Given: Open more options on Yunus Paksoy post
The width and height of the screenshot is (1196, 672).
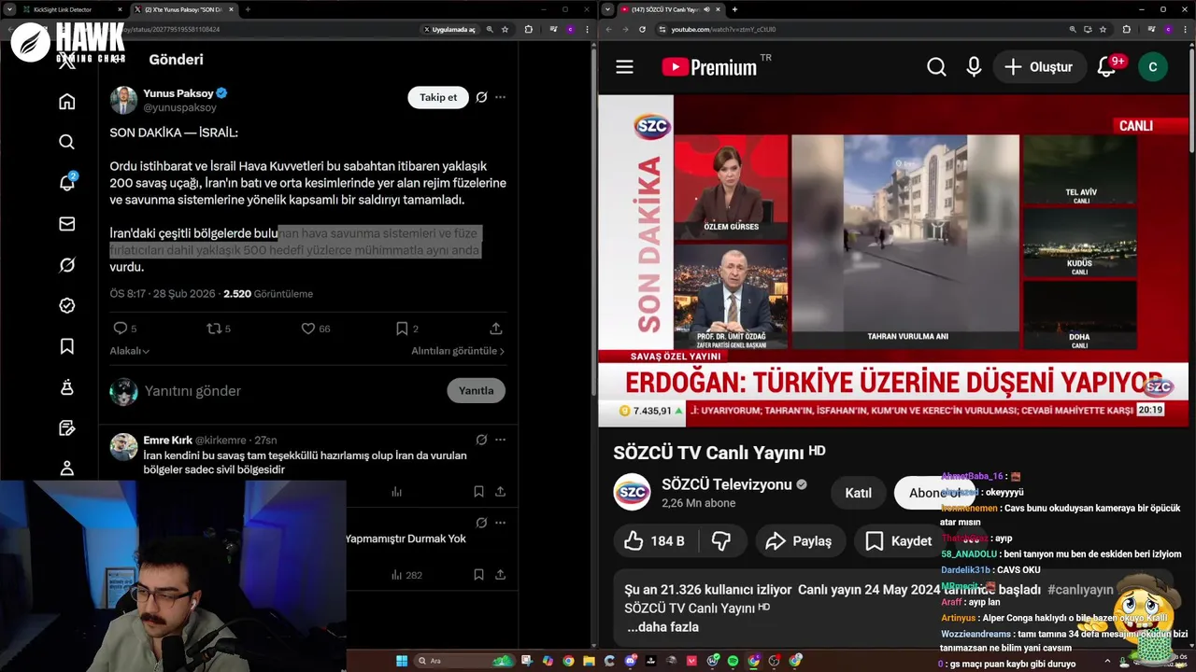Looking at the screenshot, I should point(501,97).
